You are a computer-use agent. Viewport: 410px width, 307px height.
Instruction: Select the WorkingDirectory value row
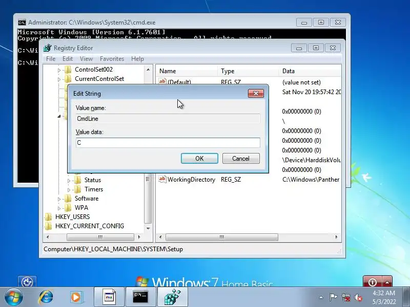pyautogui.click(x=249, y=180)
